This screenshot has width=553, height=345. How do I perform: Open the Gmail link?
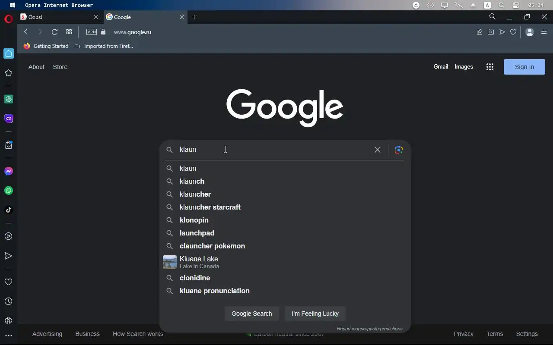click(441, 67)
